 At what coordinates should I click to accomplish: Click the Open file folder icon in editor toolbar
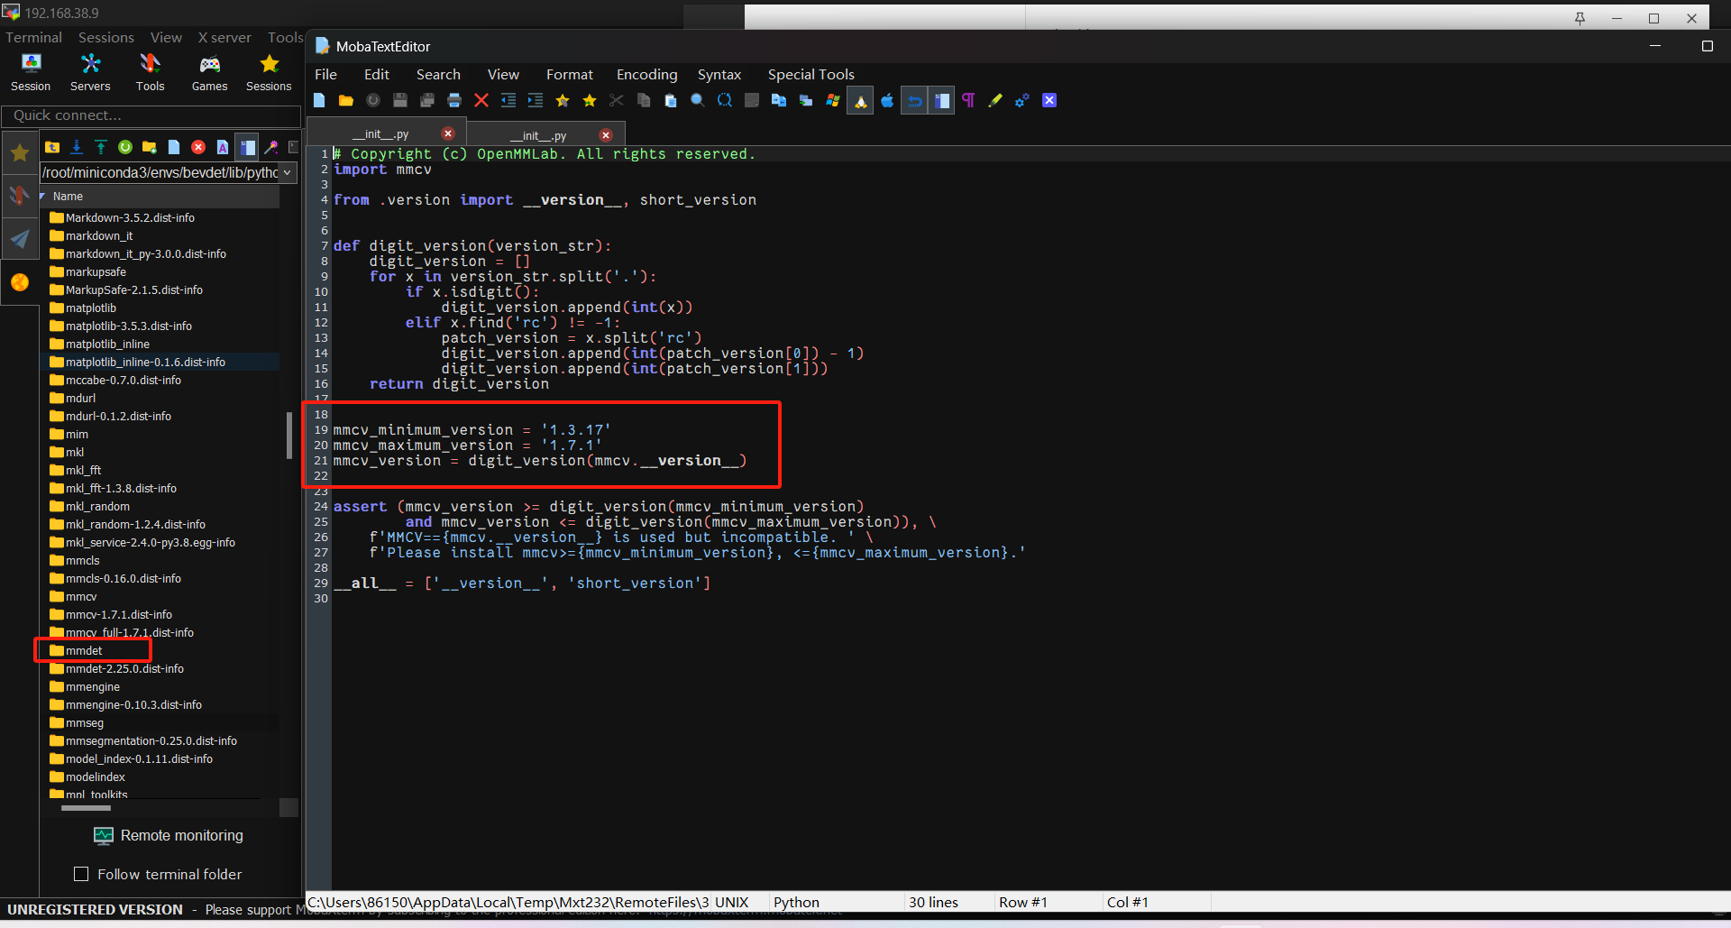346,100
